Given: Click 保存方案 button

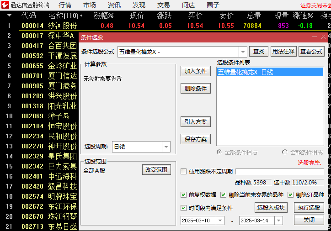Looking at the screenshot, I should point(196,139).
